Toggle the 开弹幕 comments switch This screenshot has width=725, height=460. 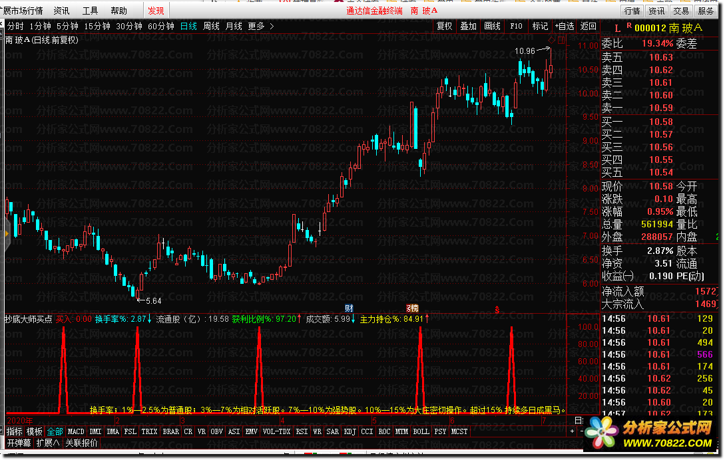click(19, 443)
